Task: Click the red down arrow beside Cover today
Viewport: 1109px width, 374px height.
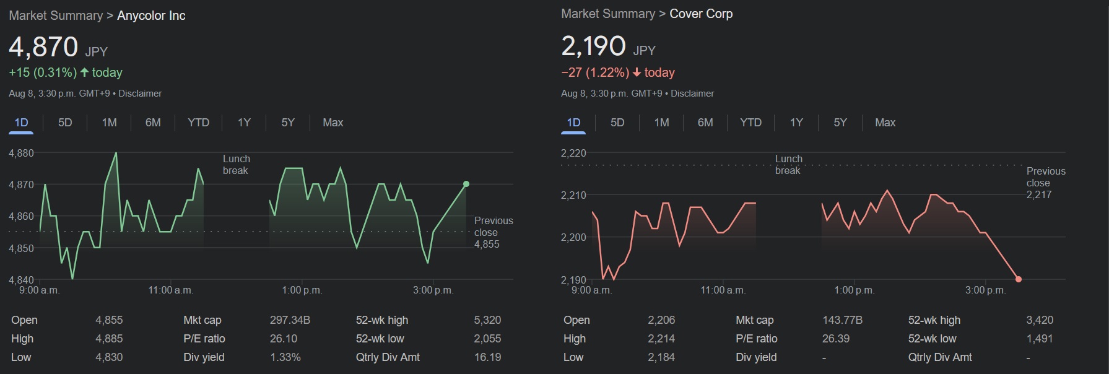Action: click(637, 72)
